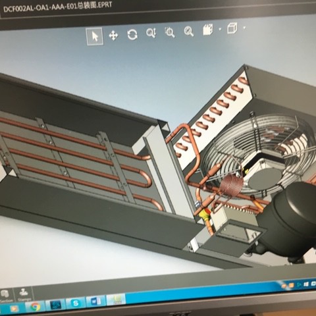Select the arrow Select tool
Screen dimensions: 316x316
(x=95, y=36)
